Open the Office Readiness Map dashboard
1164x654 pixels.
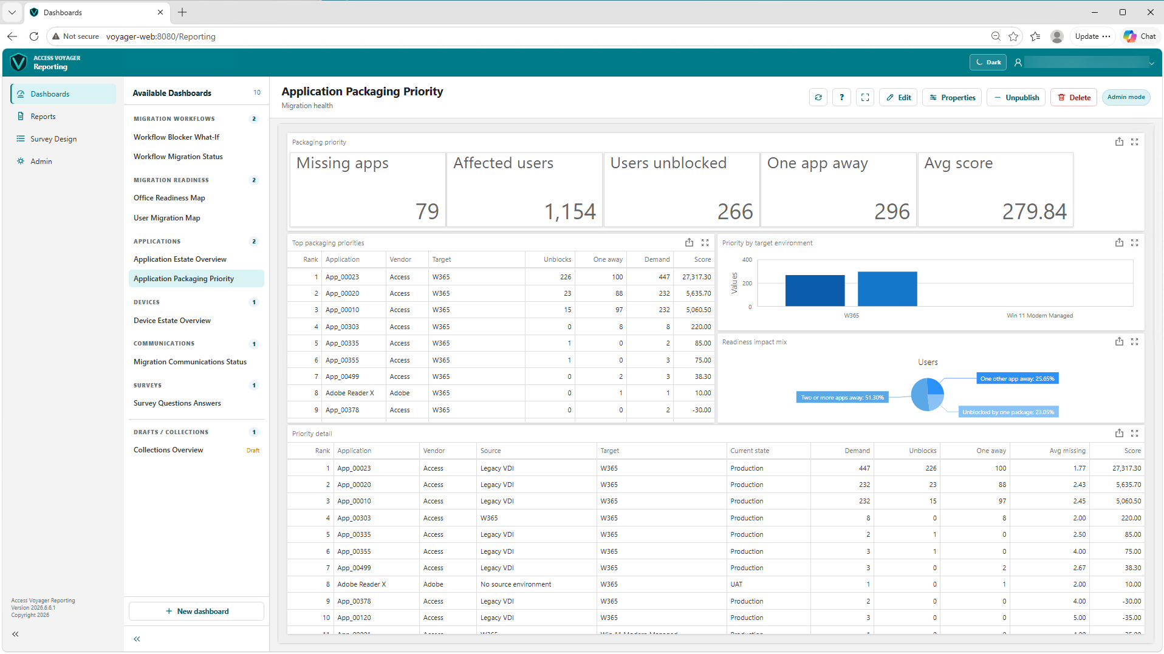coord(196,198)
